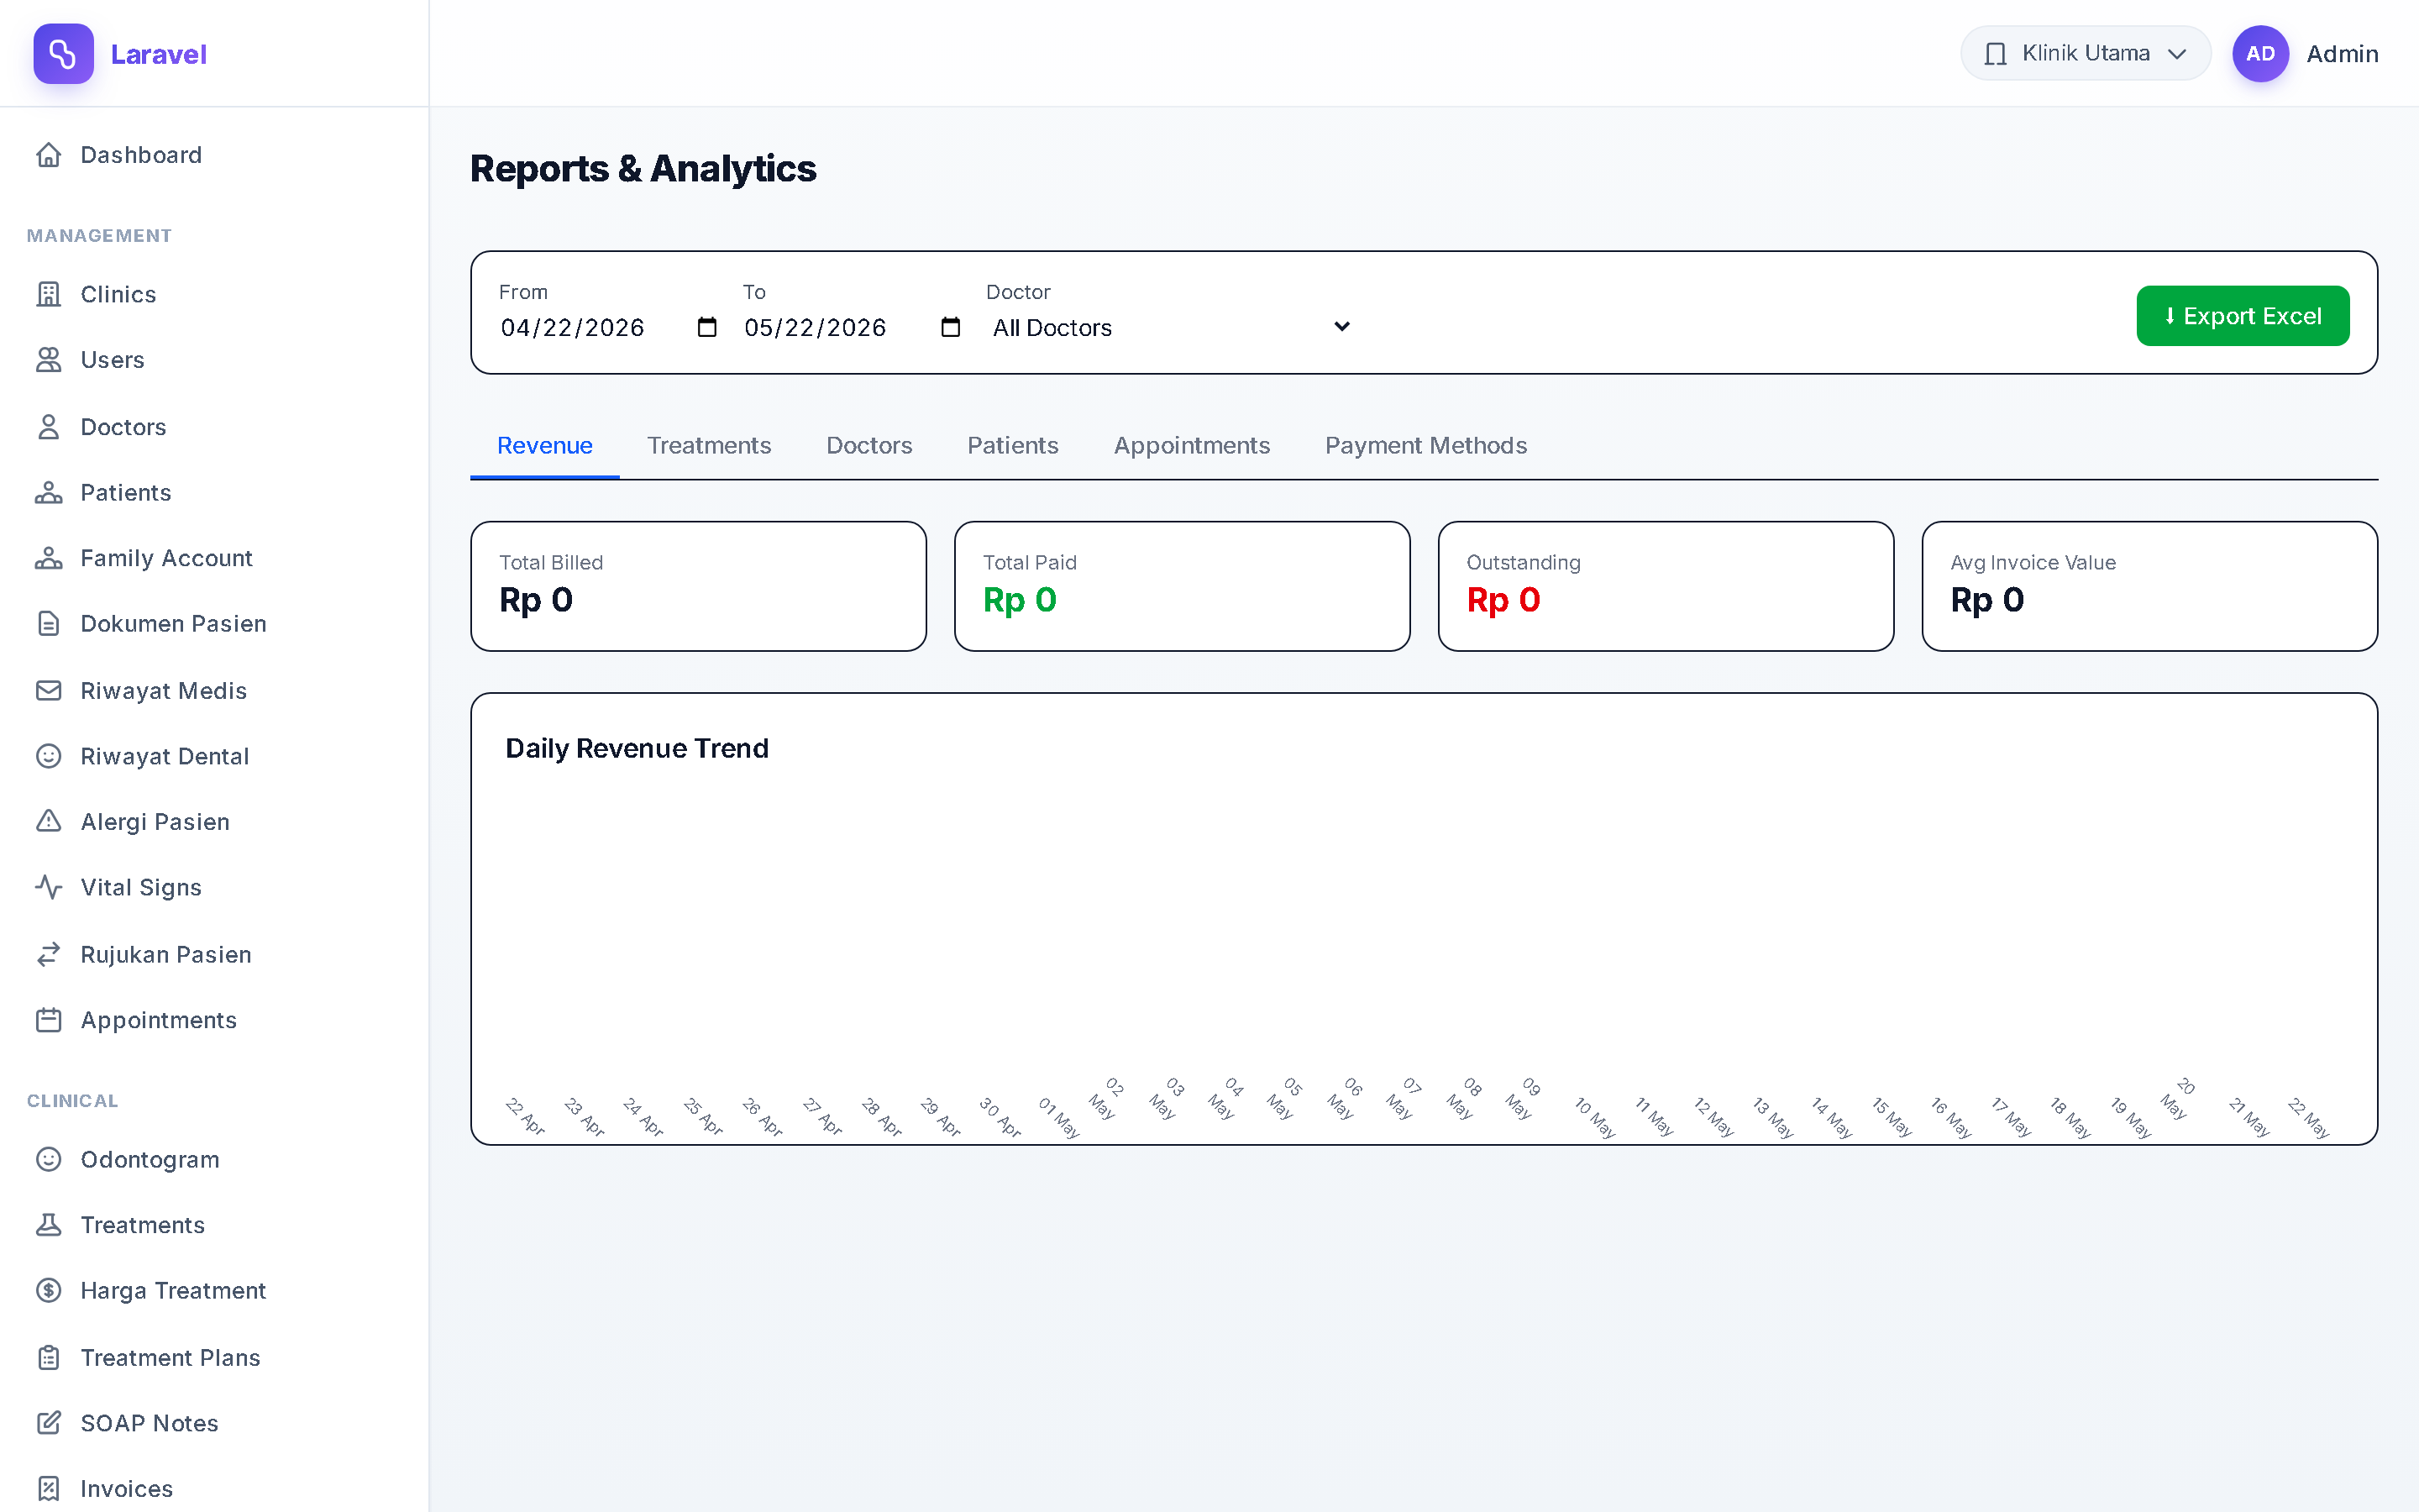Image resolution: width=2419 pixels, height=1512 pixels.
Task: Switch to the Appointments report tab
Action: (1192, 446)
